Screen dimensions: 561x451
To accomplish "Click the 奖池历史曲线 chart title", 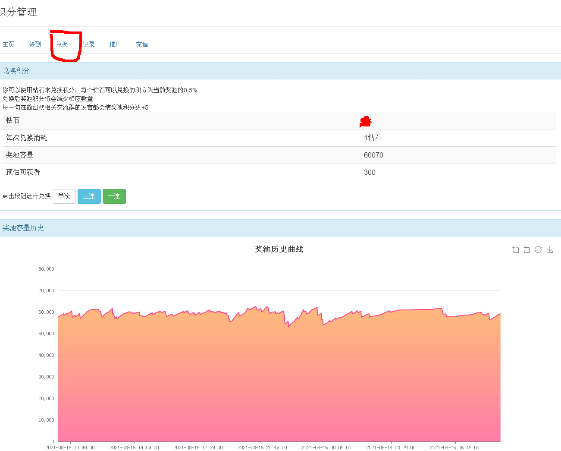I will pyautogui.click(x=279, y=249).
